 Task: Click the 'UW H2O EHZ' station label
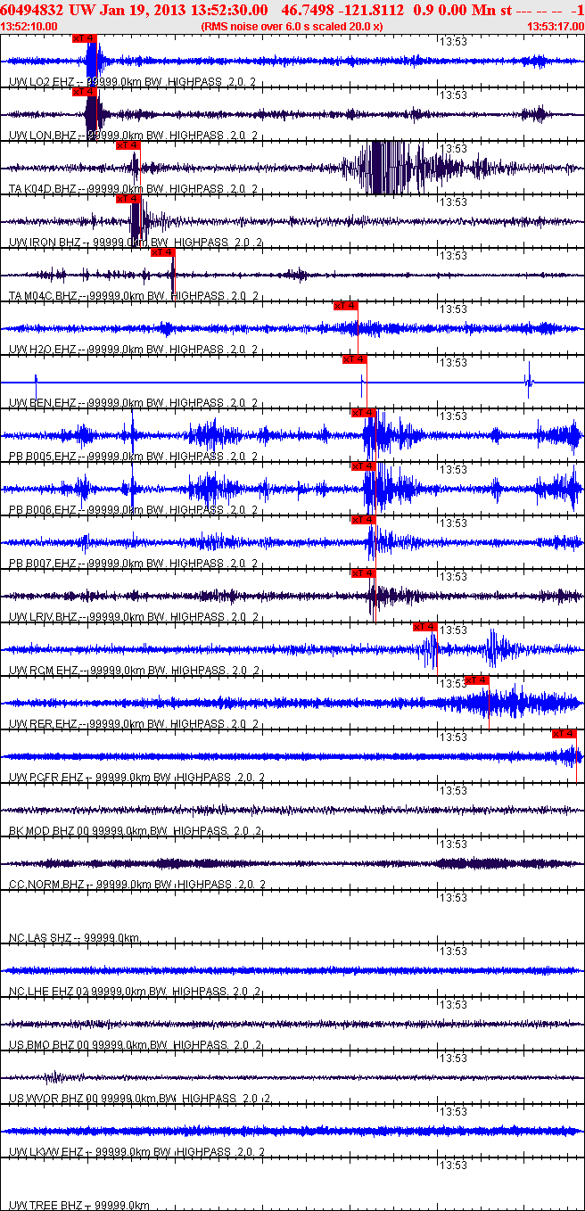[x=42, y=350]
